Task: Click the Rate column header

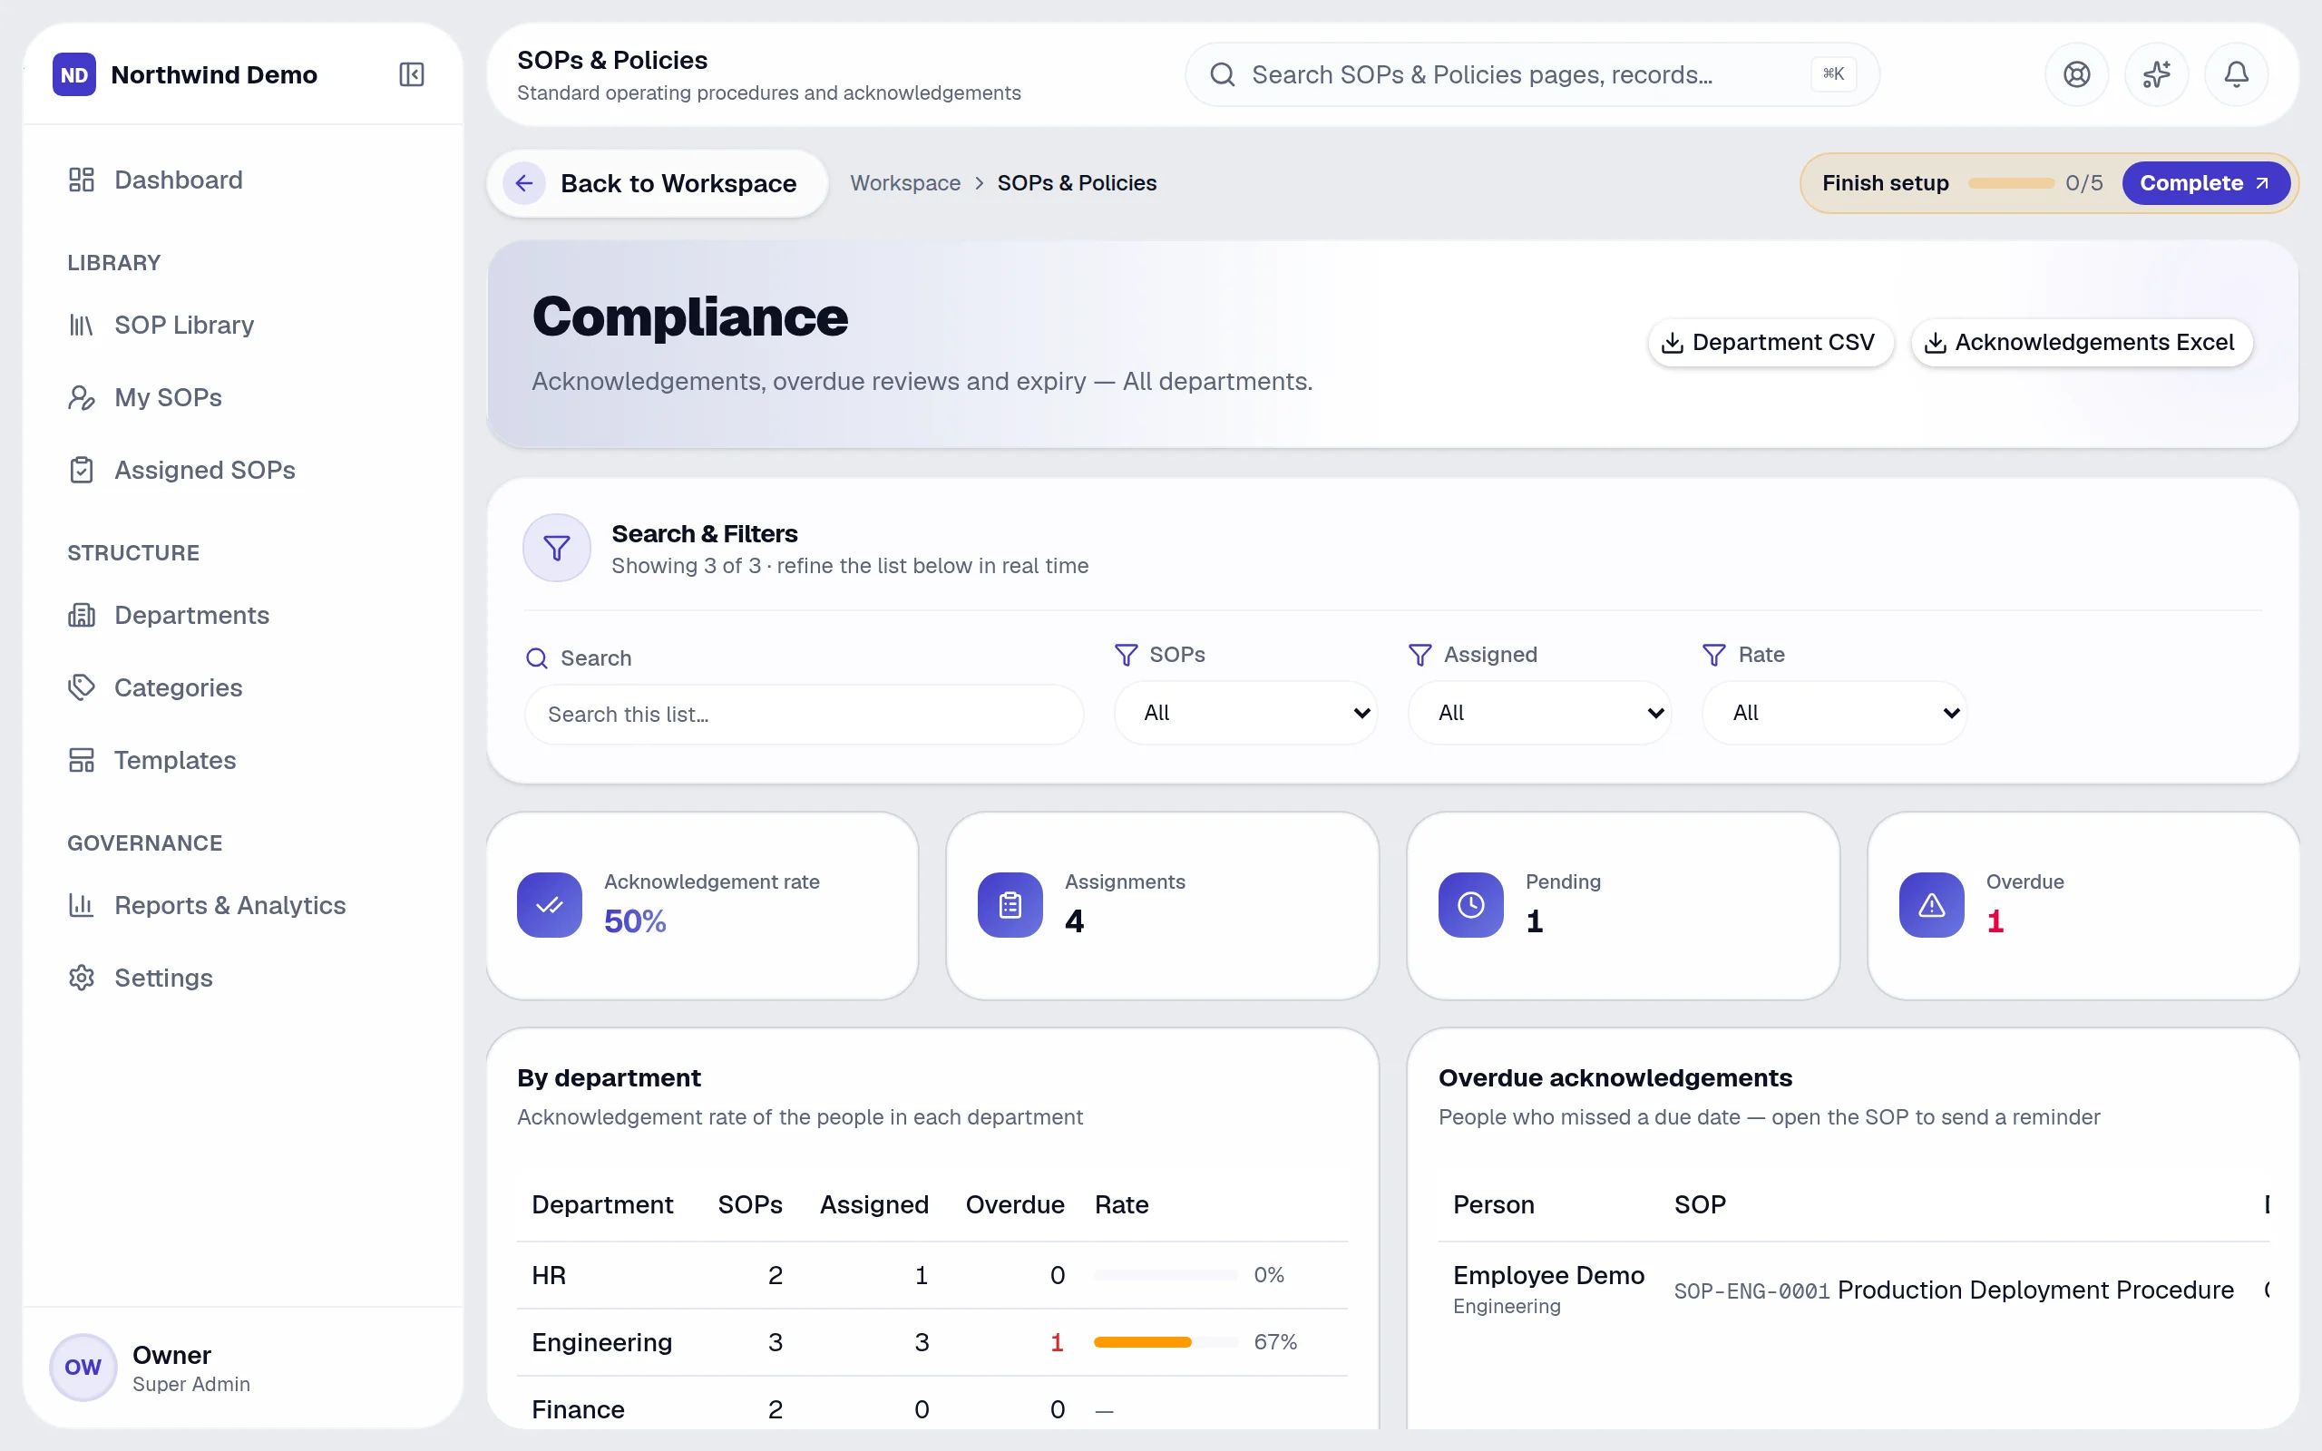Action: pos(1121,1204)
